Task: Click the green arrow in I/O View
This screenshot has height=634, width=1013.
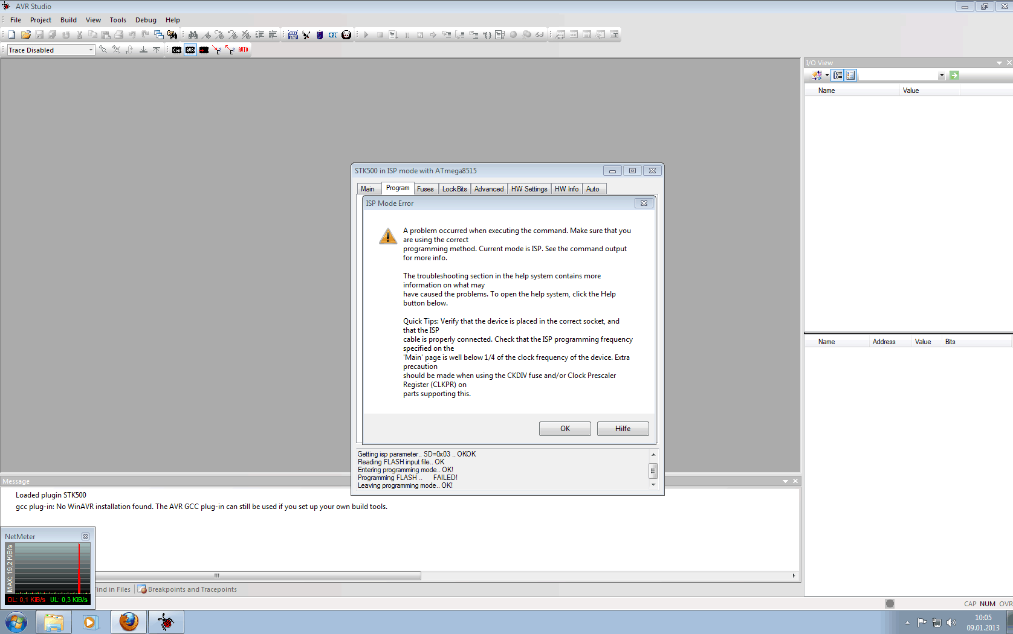Action: coord(954,75)
